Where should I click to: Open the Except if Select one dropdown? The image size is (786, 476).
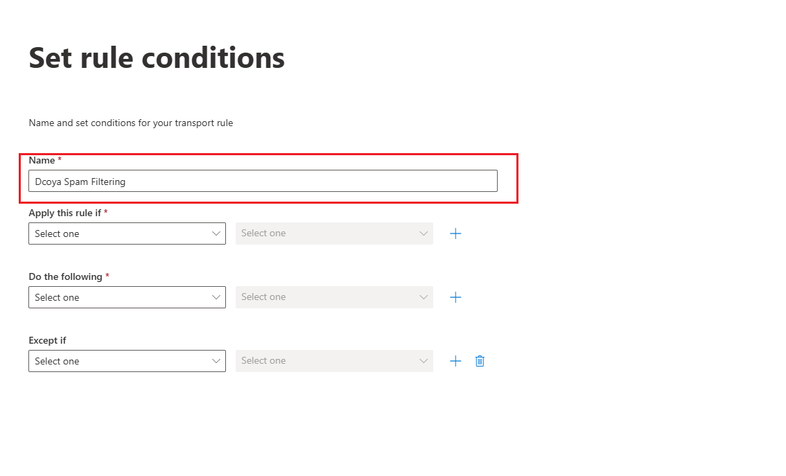tap(128, 361)
